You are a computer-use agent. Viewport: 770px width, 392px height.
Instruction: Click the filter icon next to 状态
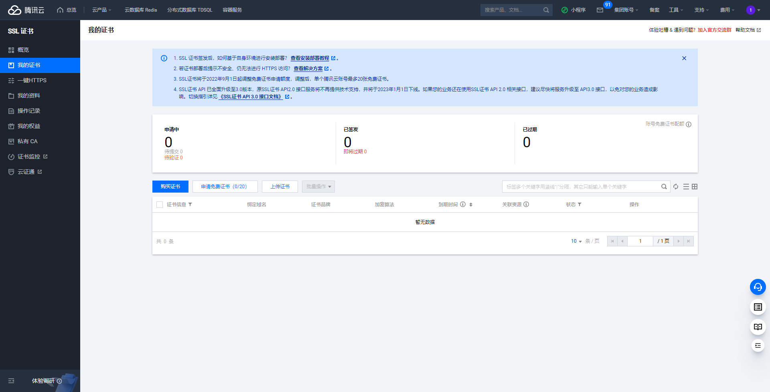pyautogui.click(x=580, y=205)
